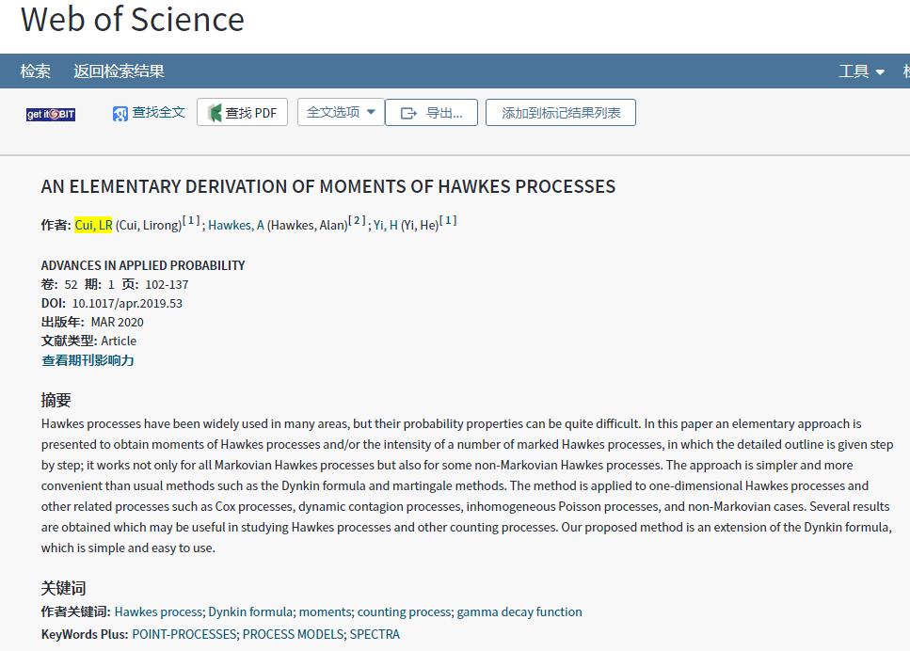Click the 导出... button
Screen dimensions: 910x651
point(431,113)
